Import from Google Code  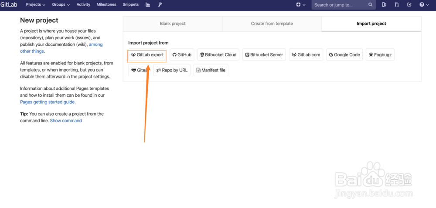[x=344, y=55]
